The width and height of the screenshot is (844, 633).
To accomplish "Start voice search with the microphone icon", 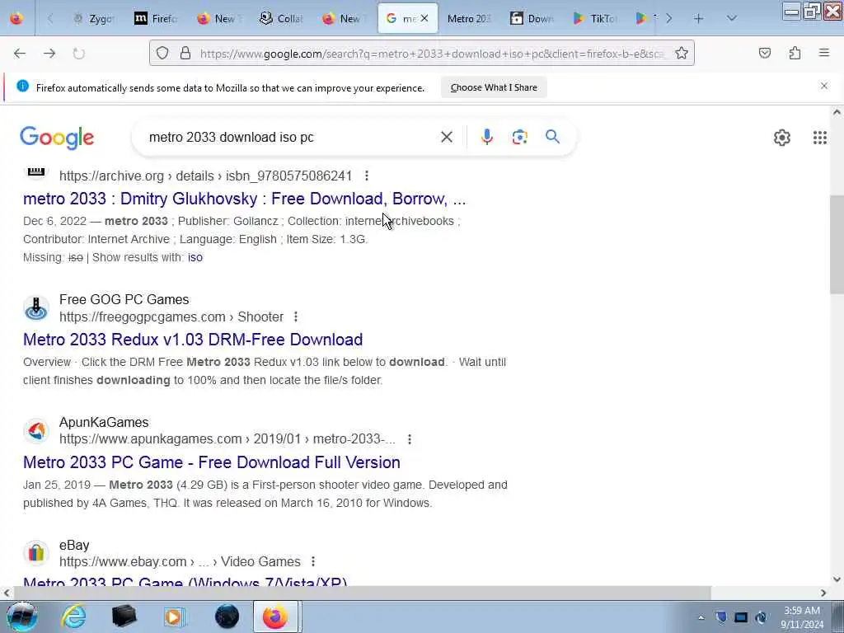I will coord(486,138).
